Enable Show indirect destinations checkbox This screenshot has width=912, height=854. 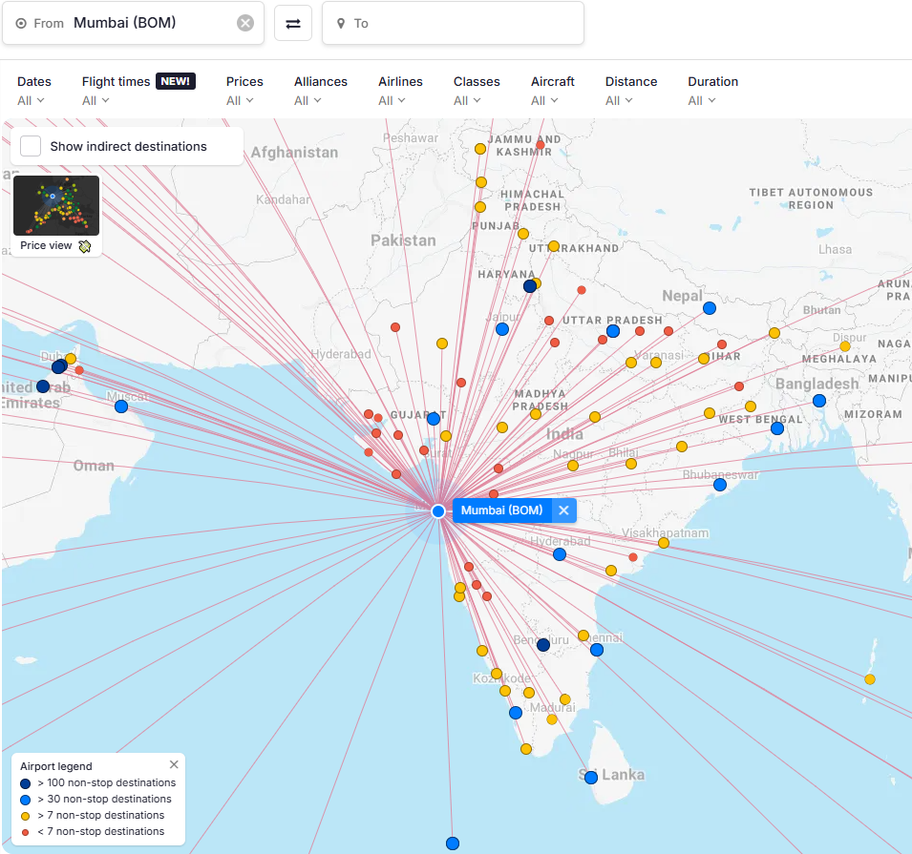click(x=31, y=146)
